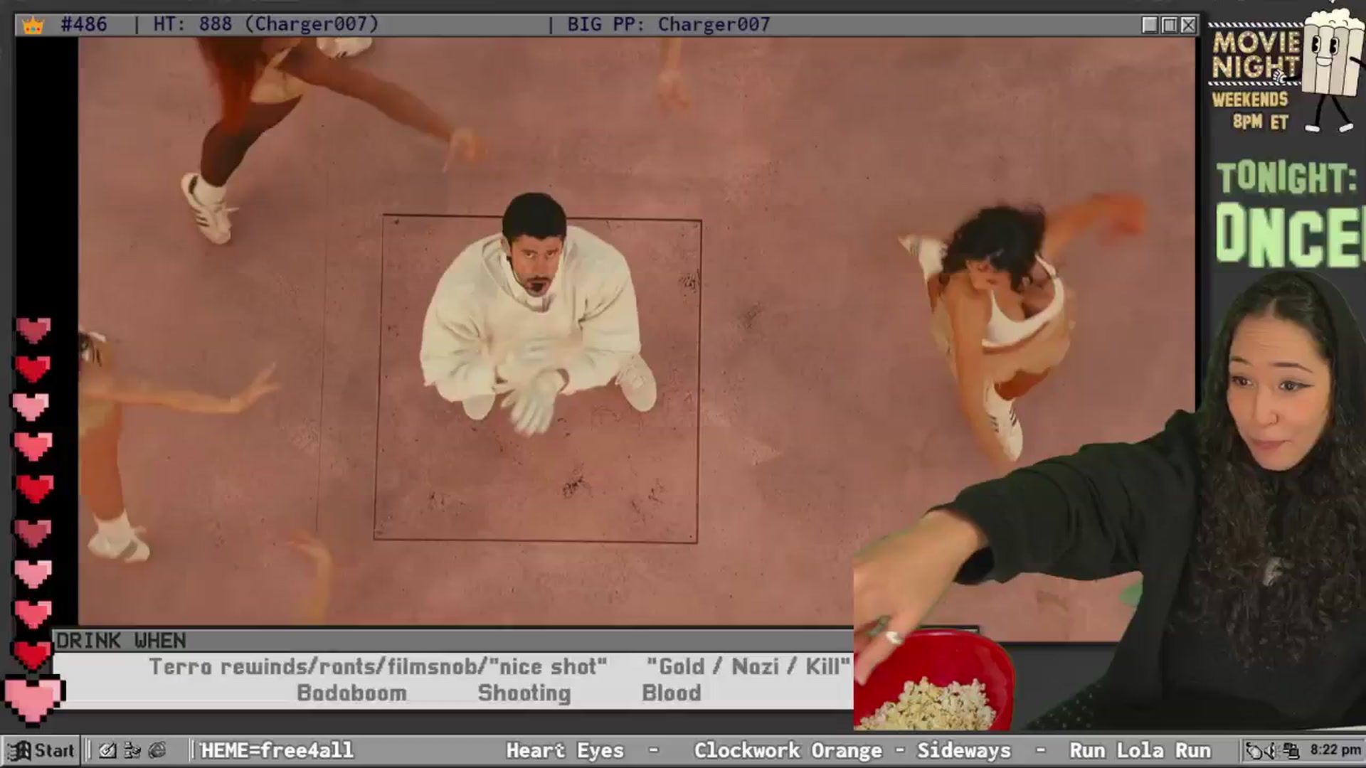Viewport: 1366px width, 768px height.
Task: Click the "Gold / Nazi / Kill" rule
Action: [748, 667]
